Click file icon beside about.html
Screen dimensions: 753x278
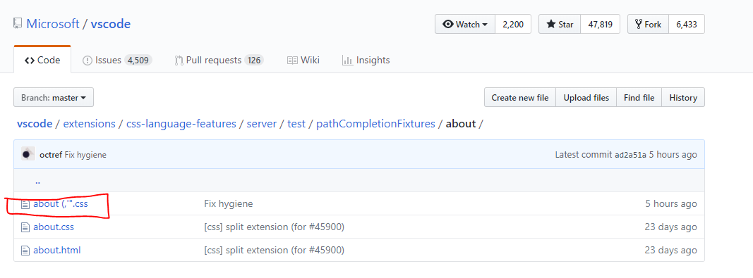[25, 251]
